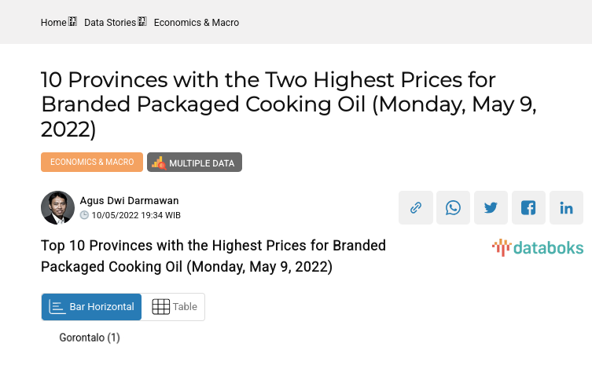
Task: Click the orange Economics & Macro tag
Action: pos(92,162)
